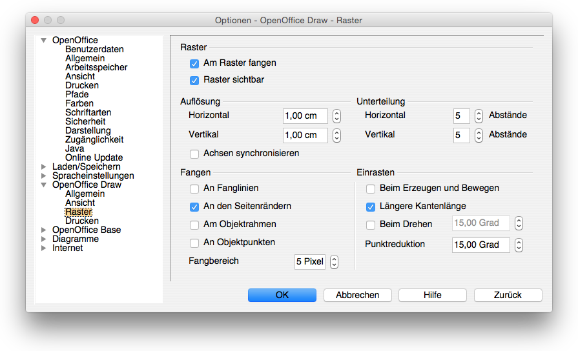The image size is (578, 351).
Task: Click Auflösung Vertikal 1,00 cm field
Action: 305,135
